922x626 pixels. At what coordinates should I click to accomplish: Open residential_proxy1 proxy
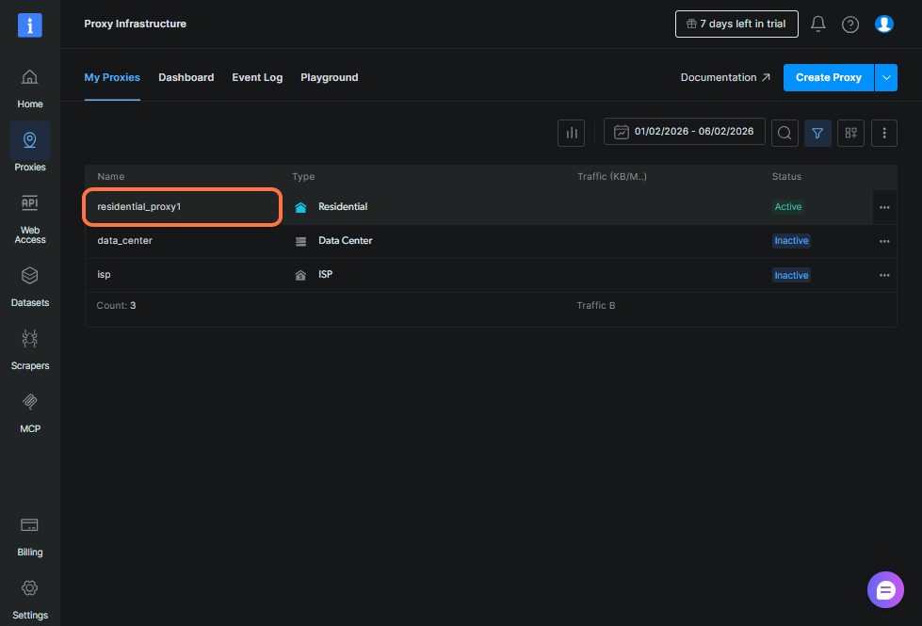click(x=138, y=207)
